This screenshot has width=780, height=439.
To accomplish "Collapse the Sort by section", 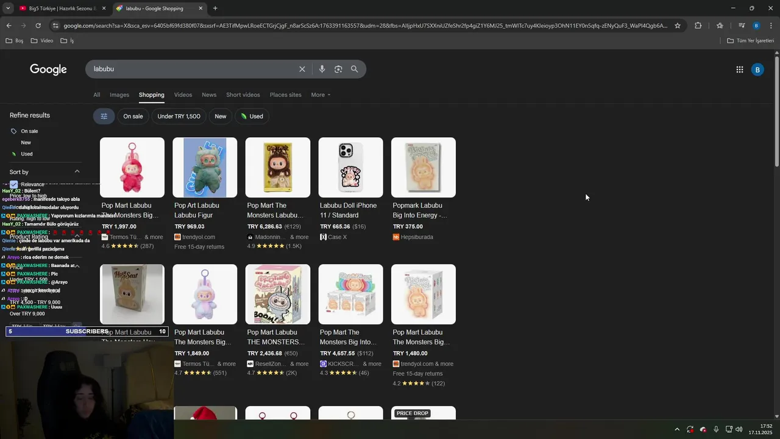I will pyautogui.click(x=77, y=172).
